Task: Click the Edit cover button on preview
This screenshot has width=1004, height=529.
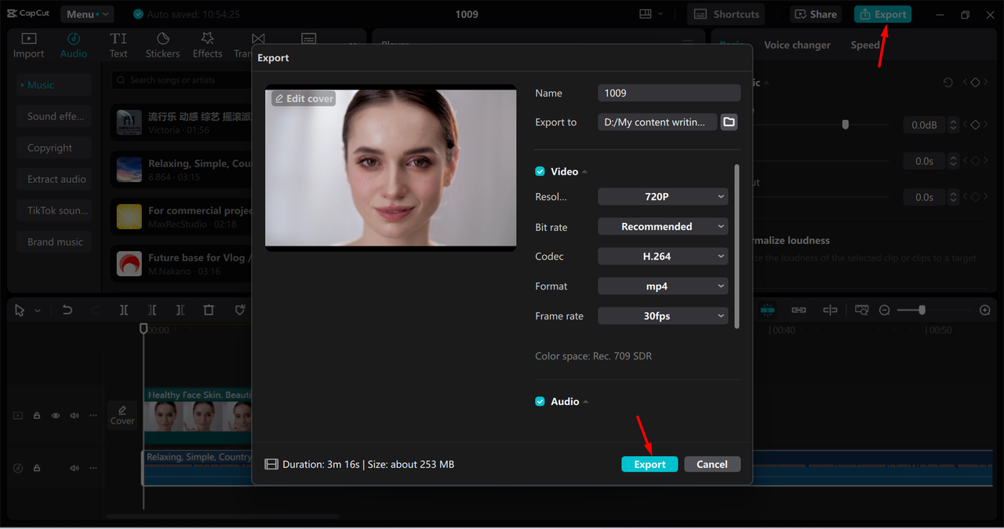Action: pyautogui.click(x=304, y=98)
